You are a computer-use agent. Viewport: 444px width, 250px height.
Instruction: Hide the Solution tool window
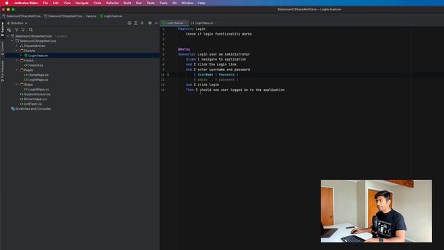point(156,23)
